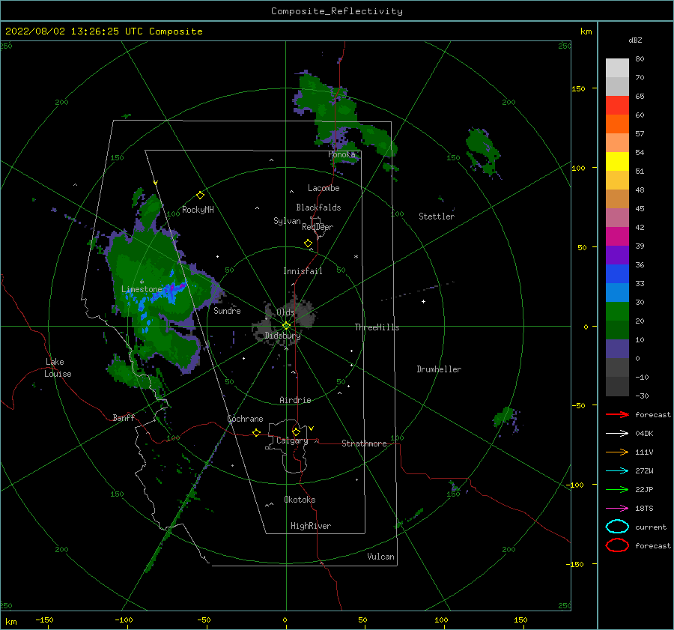Click the yellow radar-center diamond near Didsbury
This screenshot has width=674, height=630.
click(286, 326)
